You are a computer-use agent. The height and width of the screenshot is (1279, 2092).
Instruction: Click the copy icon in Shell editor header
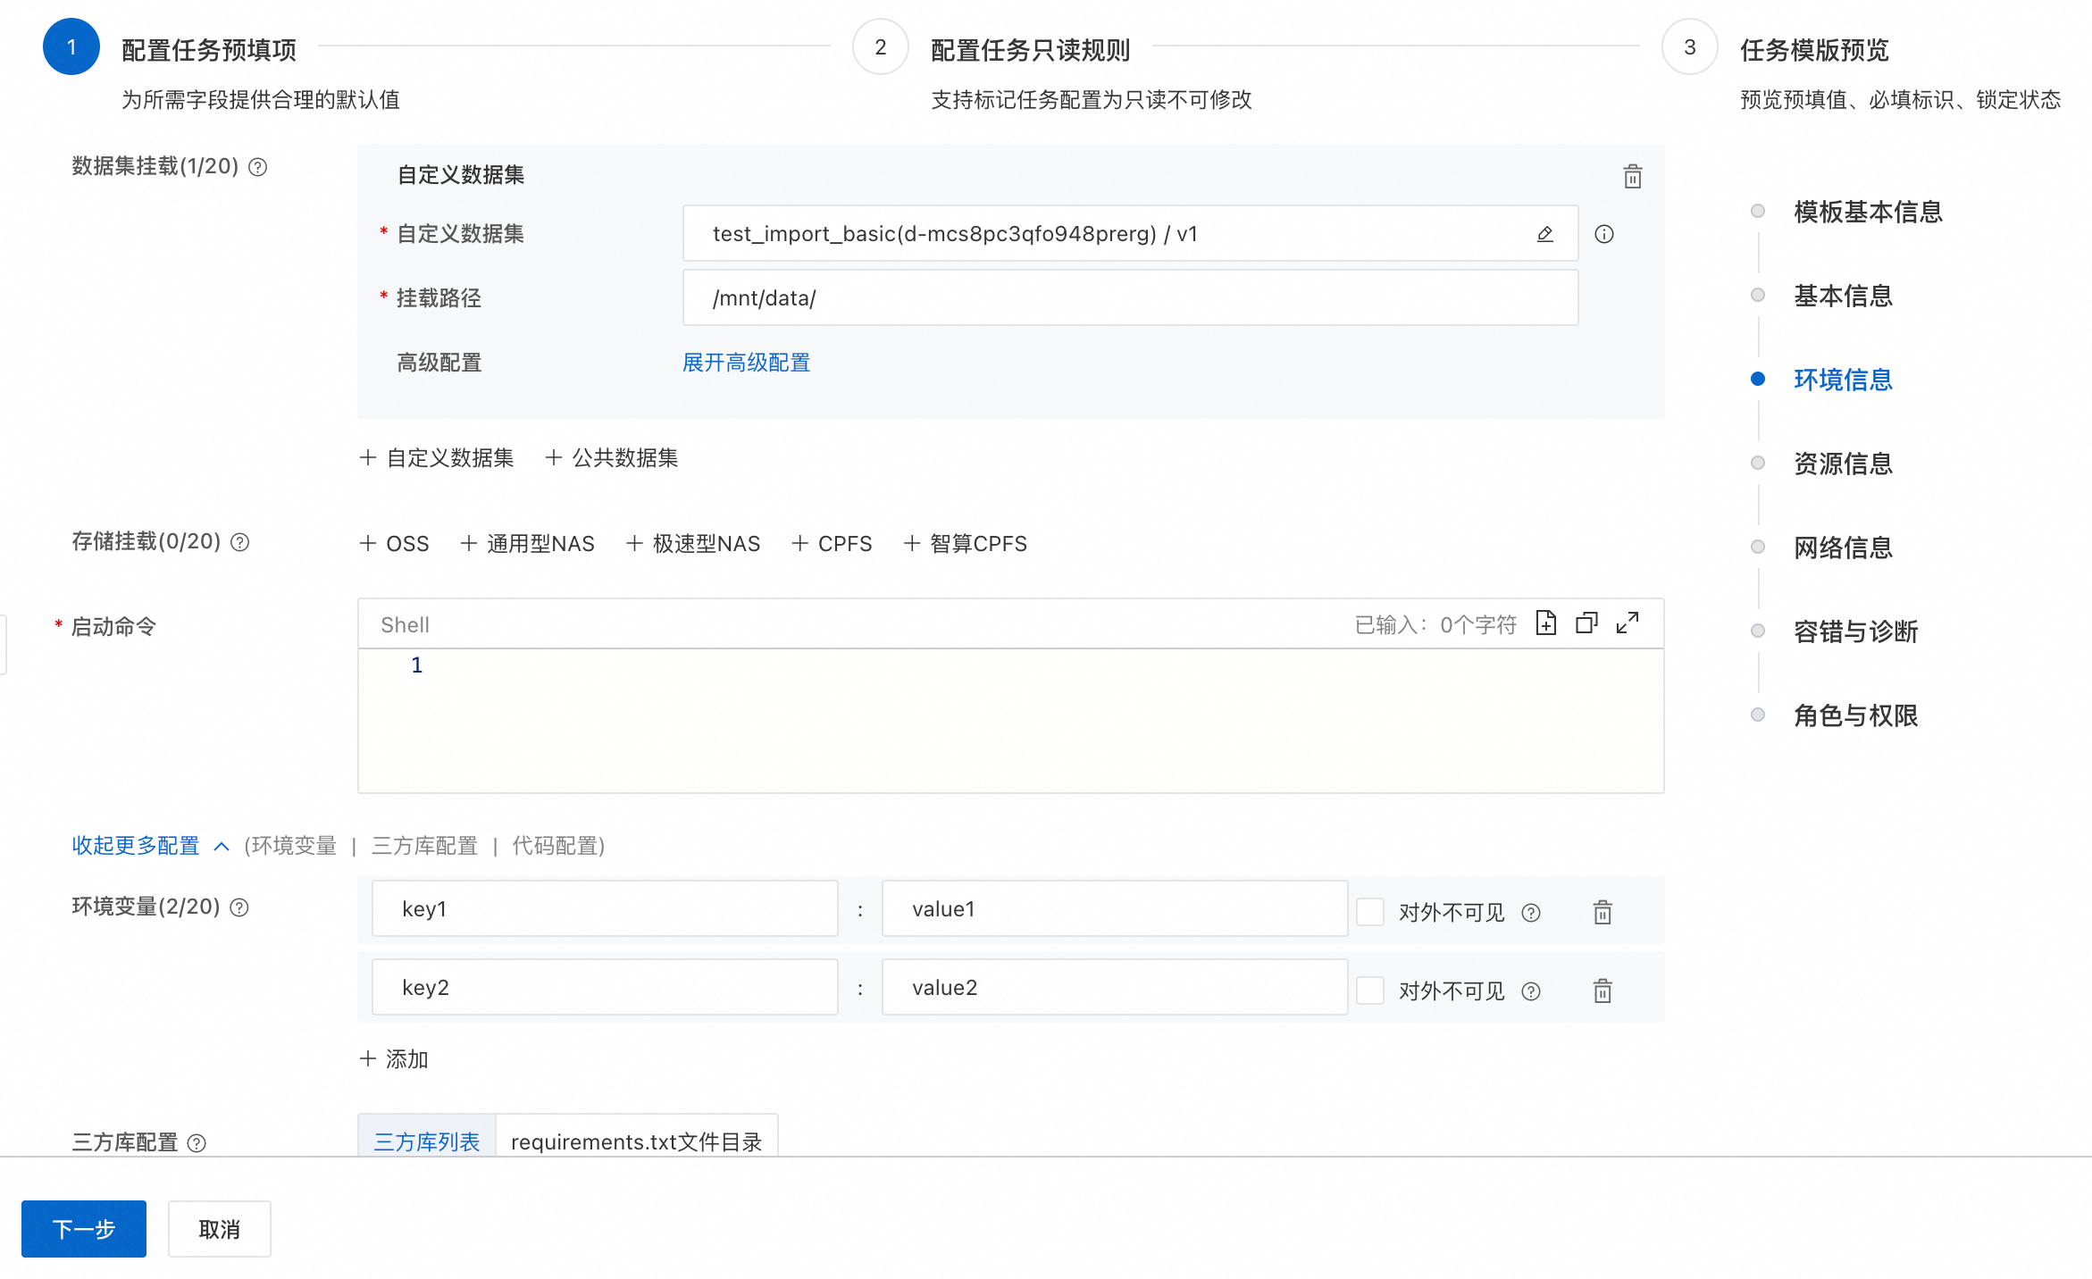point(1586,623)
